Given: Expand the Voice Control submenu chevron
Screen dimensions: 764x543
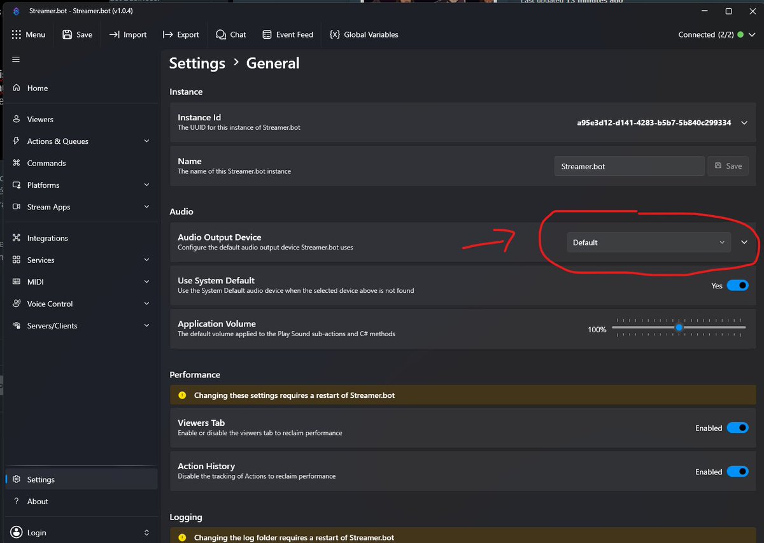Looking at the screenshot, I should [x=147, y=304].
